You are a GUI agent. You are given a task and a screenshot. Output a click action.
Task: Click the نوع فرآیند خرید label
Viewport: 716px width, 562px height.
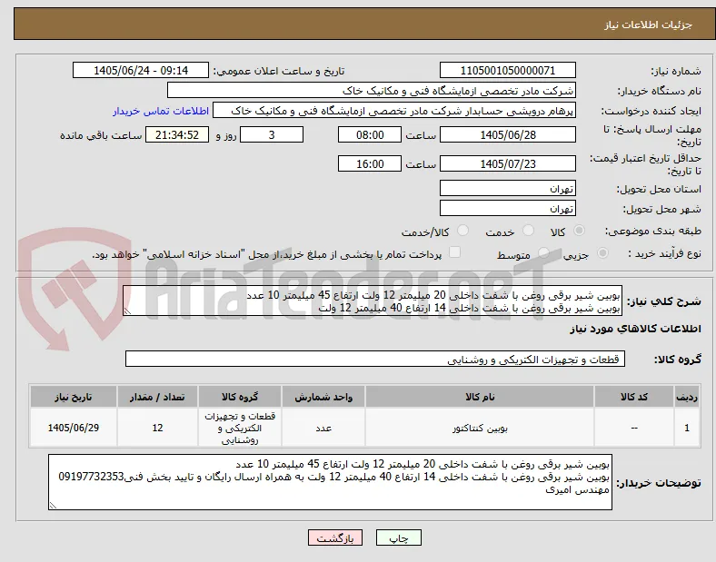664,253
